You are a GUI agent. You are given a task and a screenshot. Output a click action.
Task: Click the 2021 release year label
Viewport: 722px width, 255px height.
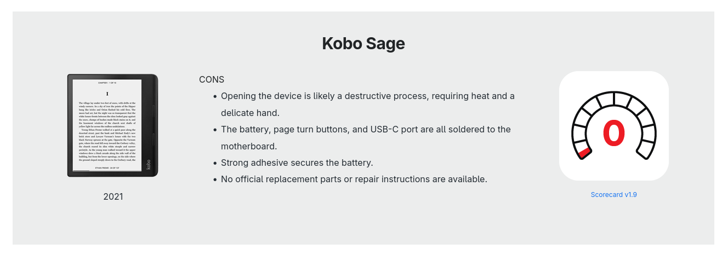pos(113,196)
